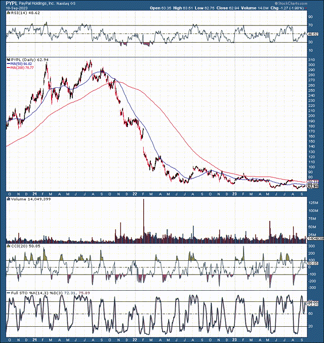324x343 pixels.
Task: Click the 310 price axis label
Action: pos(311,60)
